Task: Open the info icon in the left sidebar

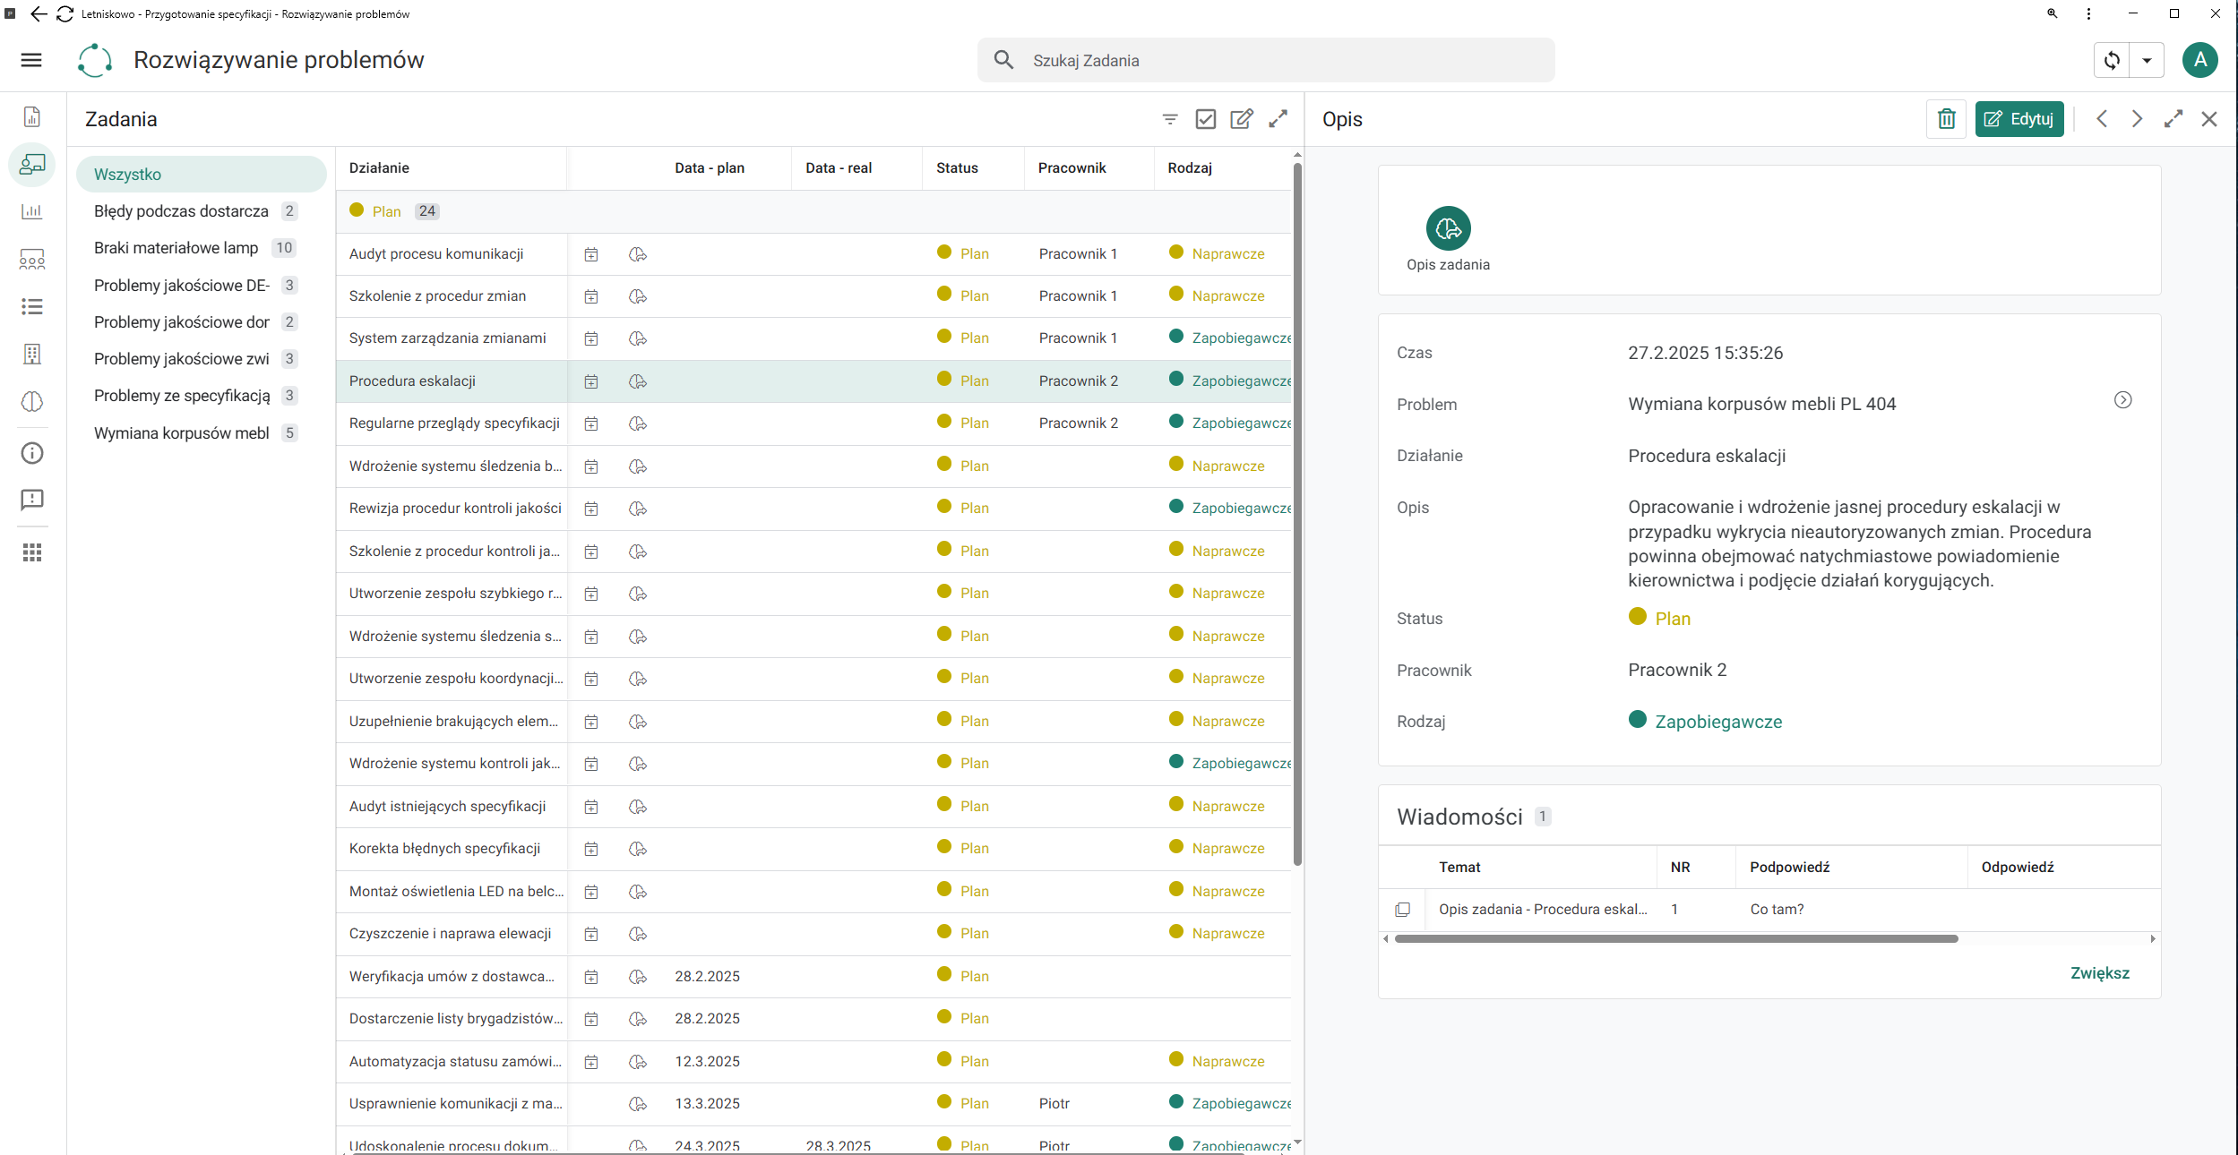Action: (32, 453)
